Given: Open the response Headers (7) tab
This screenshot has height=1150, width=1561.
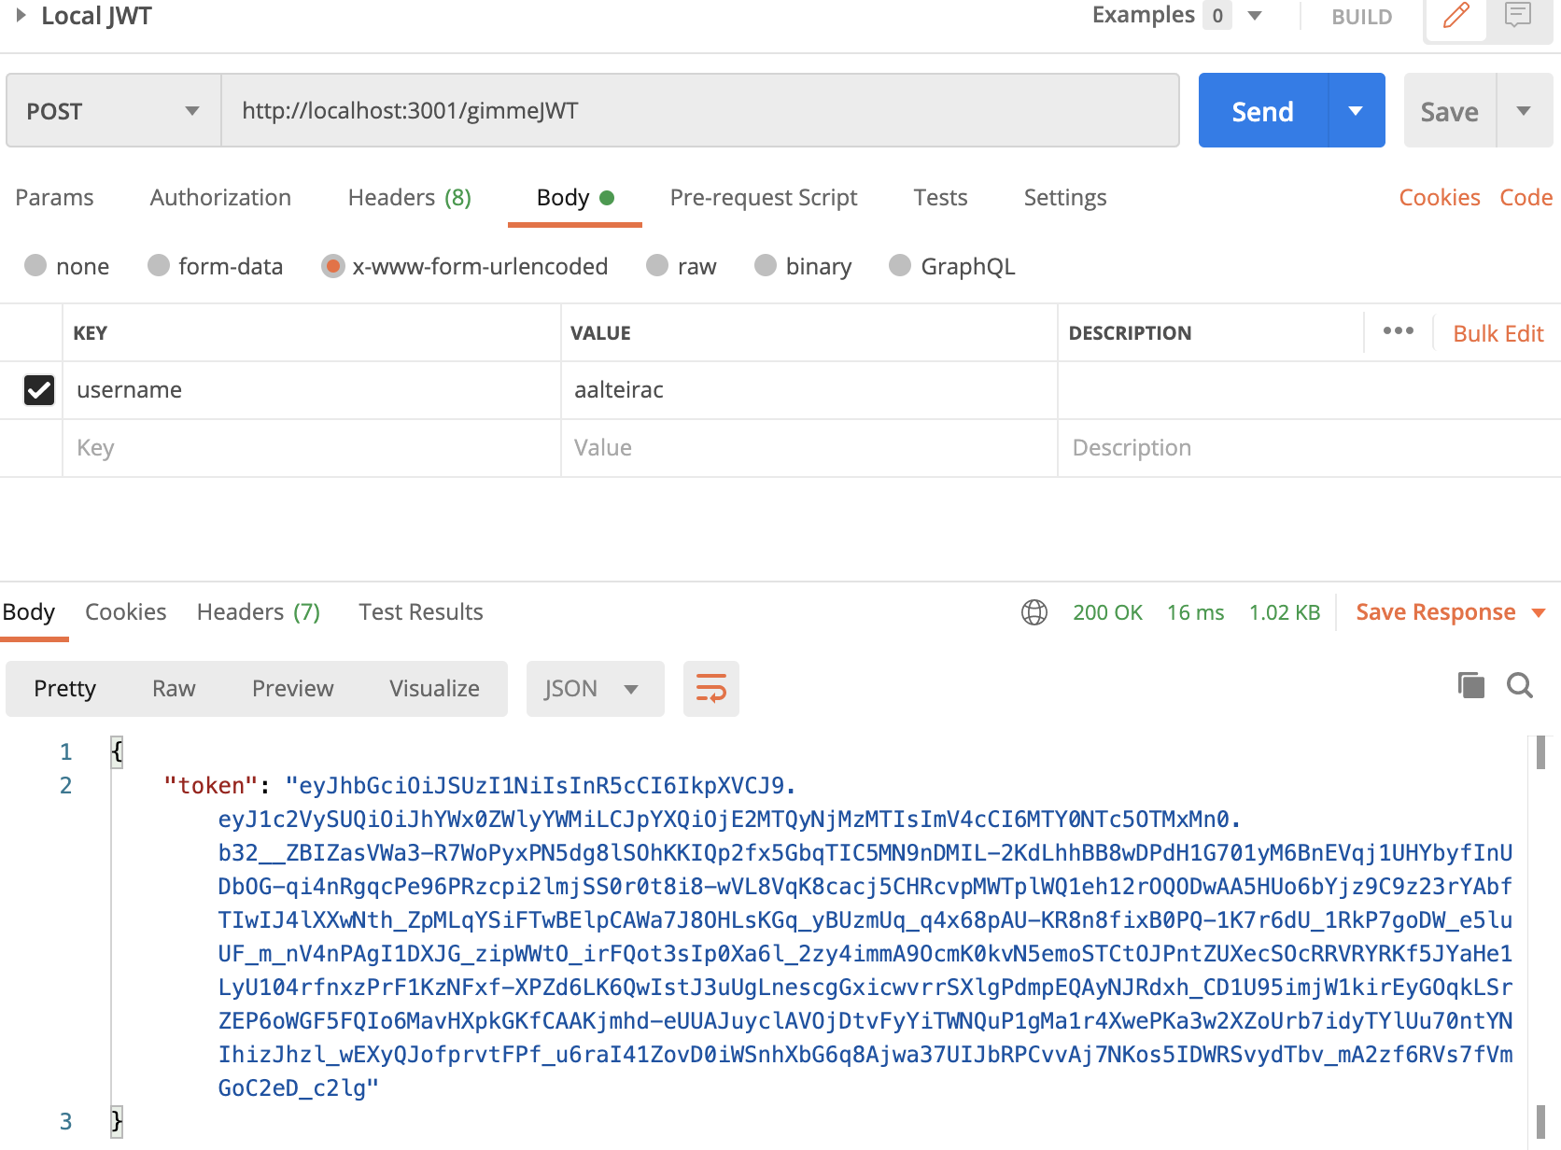Looking at the screenshot, I should click(x=258, y=611).
